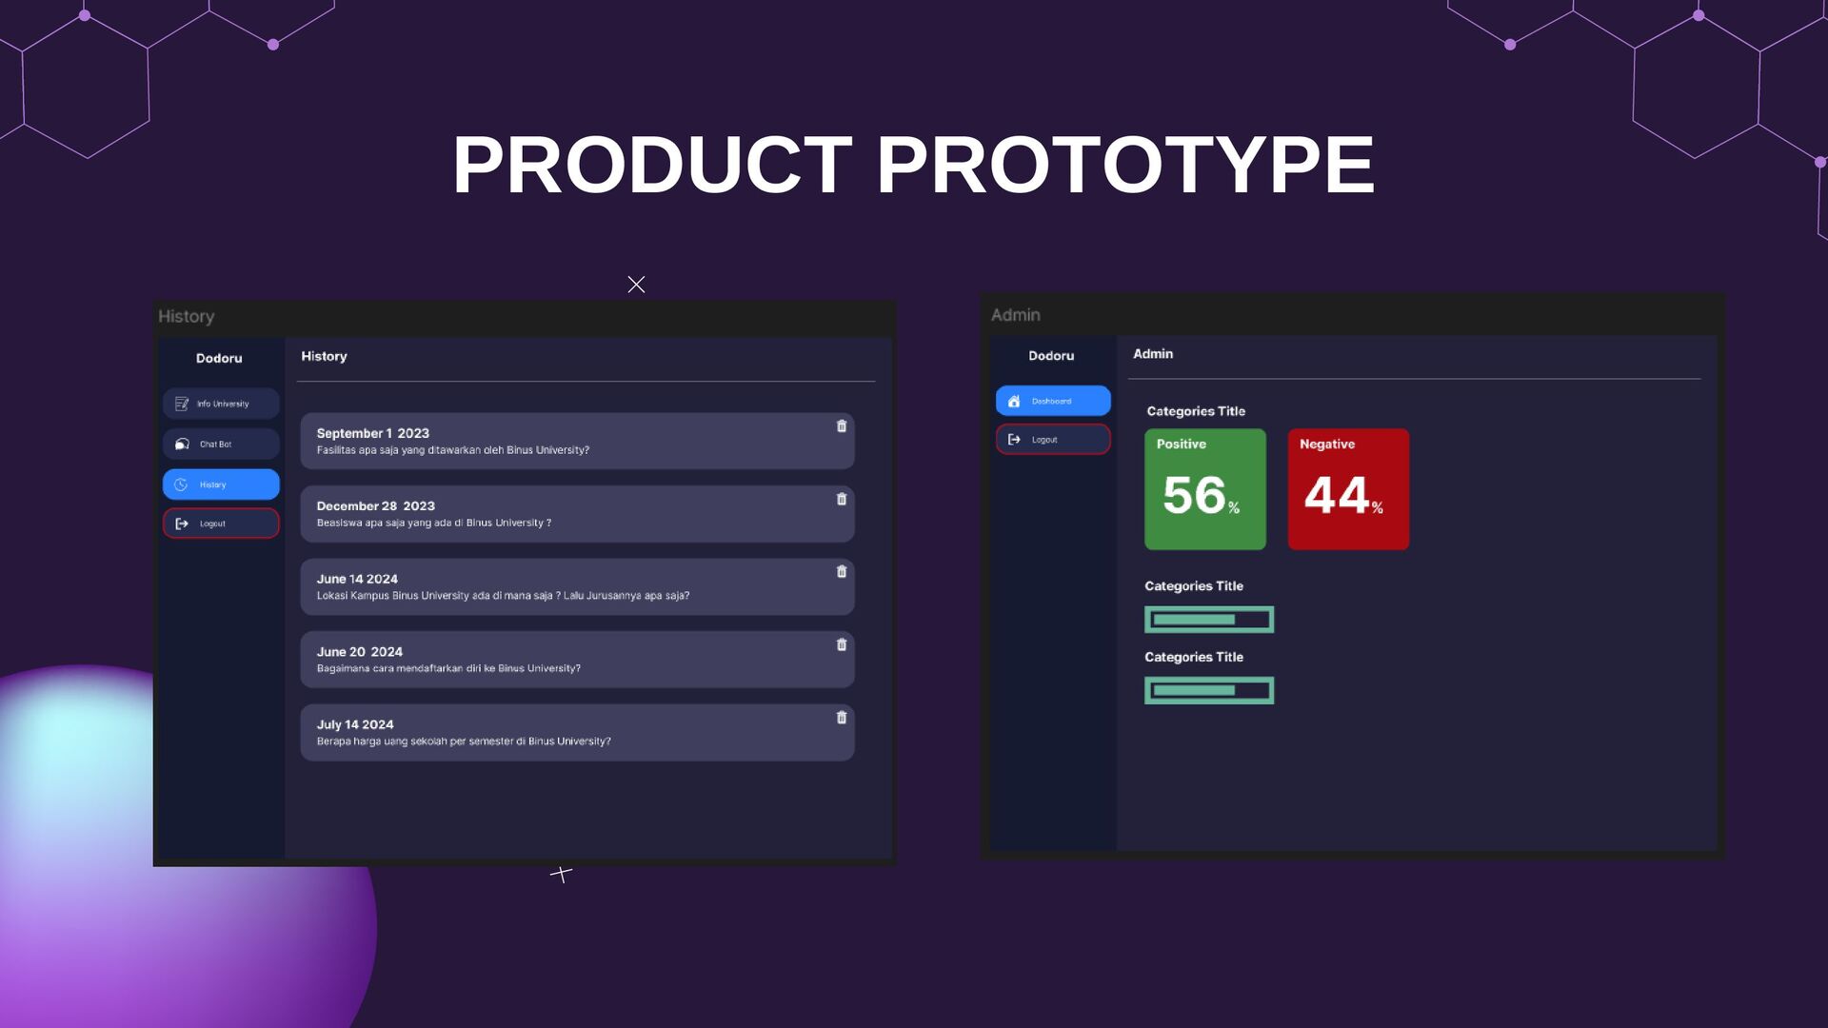This screenshot has width=1828, height=1028.
Task: Delete the December 28 2023 history entry
Action: click(x=842, y=500)
